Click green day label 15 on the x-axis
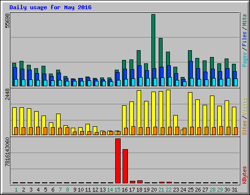The height and width of the screenshot is (195, 250). (x=117, y=190)
